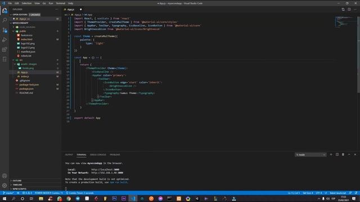The height and width of the screenshot is (202, 360).
Task: Add a new terminal with plus icon
Action: coord(331,155)
